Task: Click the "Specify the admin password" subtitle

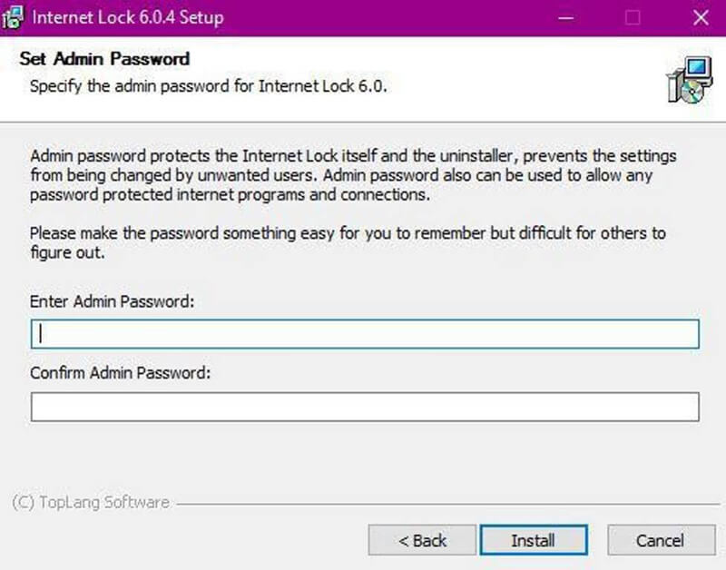Action: (209, 86)
